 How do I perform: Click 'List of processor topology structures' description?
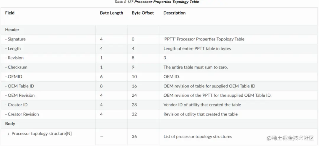[x=198, y=137]
